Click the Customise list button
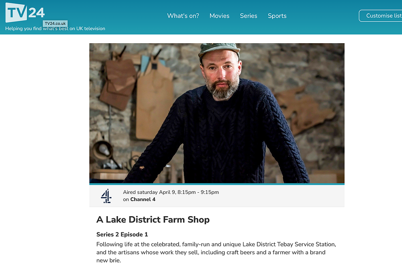This screenshot has height=266, width=402. [381, 15]
